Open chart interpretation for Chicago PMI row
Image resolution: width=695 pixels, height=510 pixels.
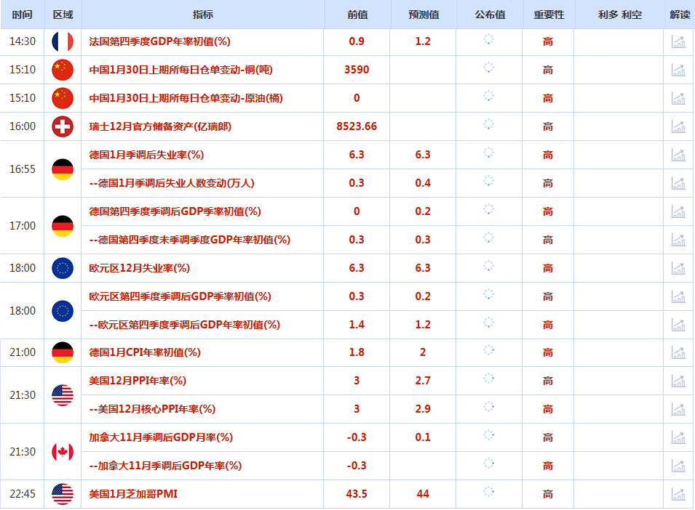[x=678, y=493]
